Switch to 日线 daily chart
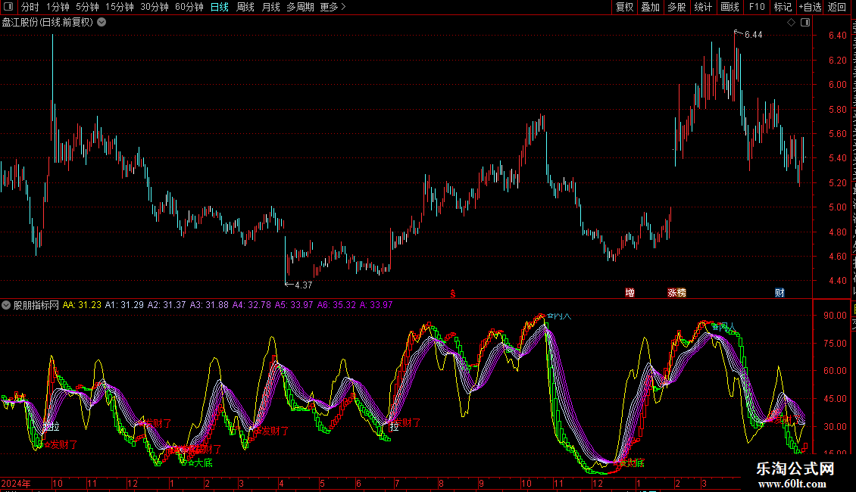This screenshot has height=492, width=856. pyautogui.click(x=220, y=7)
